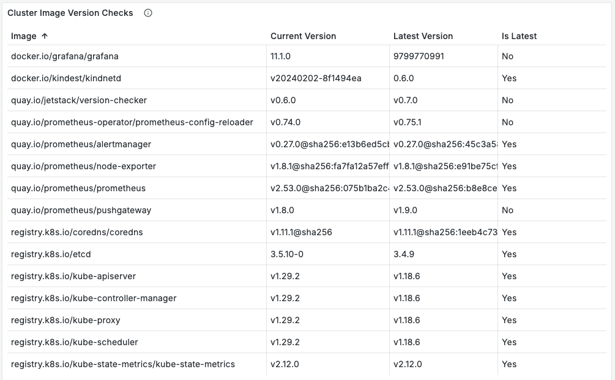Sort by the Current Version column header

click(303, 36)
